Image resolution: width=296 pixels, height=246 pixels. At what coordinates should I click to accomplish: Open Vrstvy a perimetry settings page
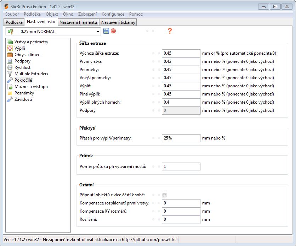coord(31,42)
